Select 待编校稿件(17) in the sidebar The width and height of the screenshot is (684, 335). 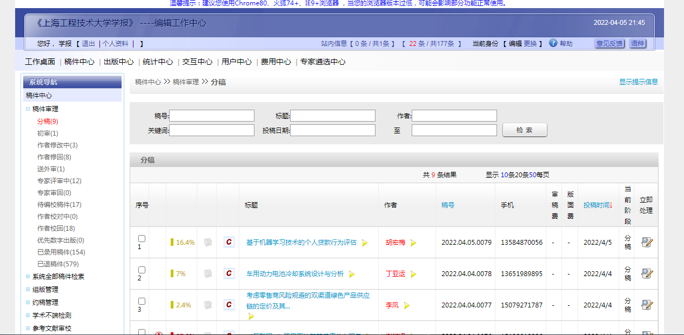coord(59,205)
